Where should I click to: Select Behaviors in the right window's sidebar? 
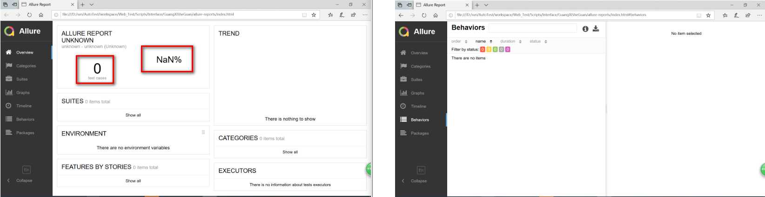click(x=421, y=120)
